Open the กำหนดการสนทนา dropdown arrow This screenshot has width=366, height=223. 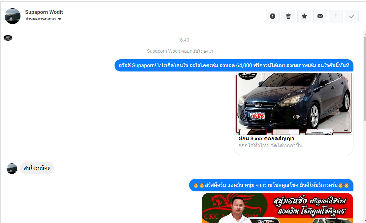coord(60,19)
